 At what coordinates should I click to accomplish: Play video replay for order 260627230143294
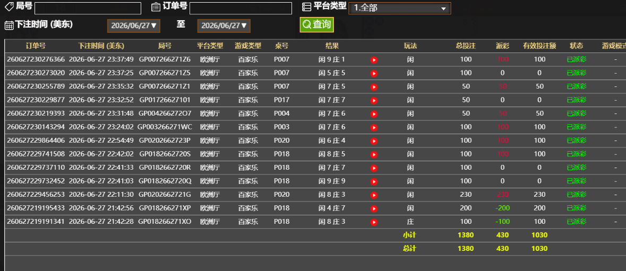[374, 127]
